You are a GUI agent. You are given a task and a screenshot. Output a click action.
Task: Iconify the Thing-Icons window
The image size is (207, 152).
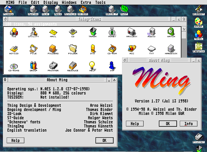173,19
